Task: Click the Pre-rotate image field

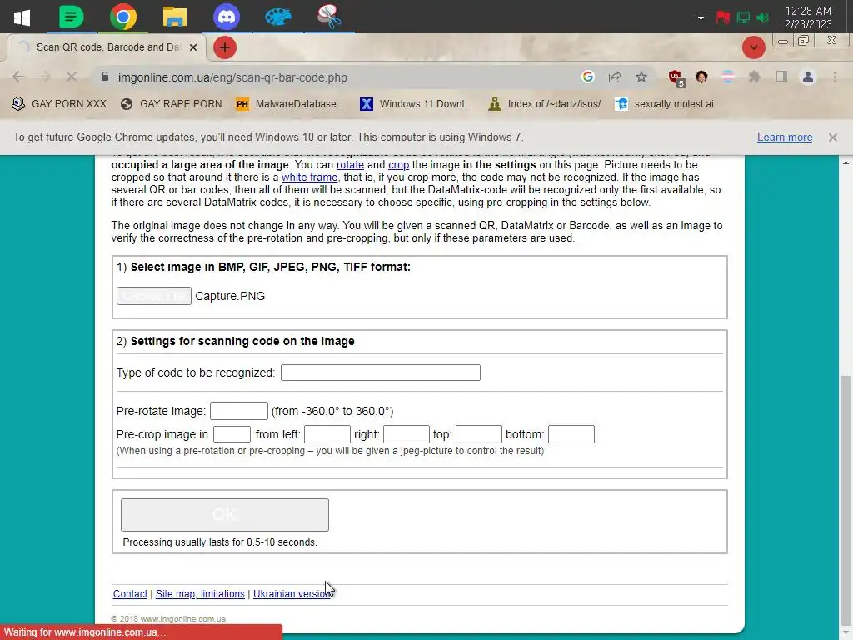Action: [239, 411]
